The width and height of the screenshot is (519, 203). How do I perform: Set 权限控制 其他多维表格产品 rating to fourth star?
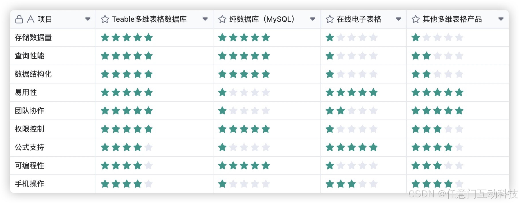point(448,129)
